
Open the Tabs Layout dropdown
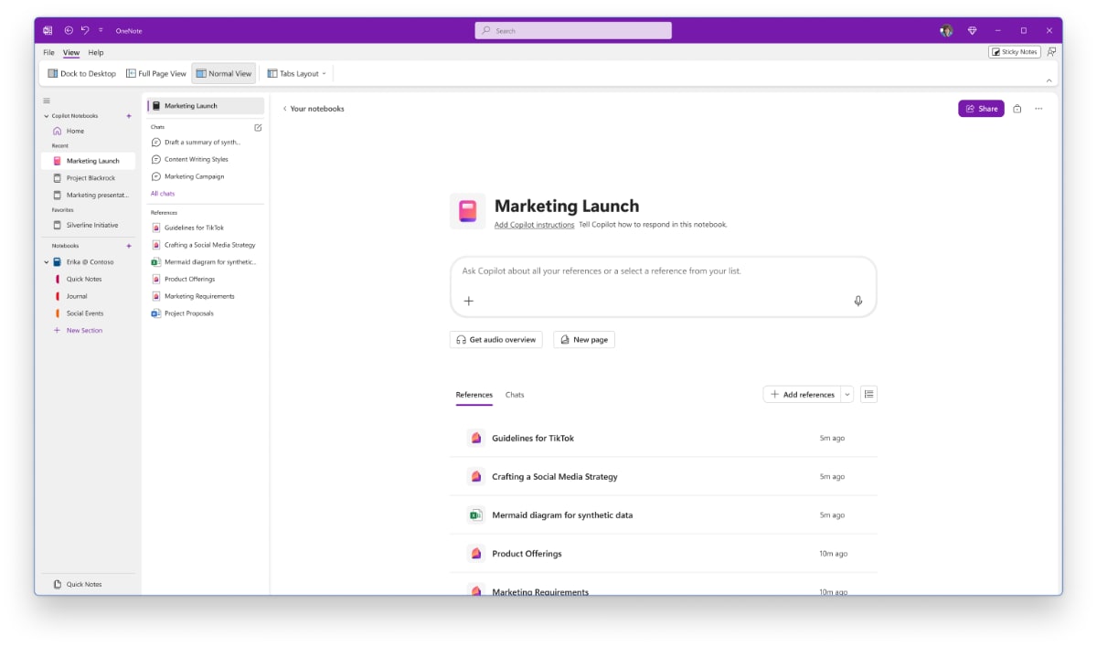click(x=295, y=73)
